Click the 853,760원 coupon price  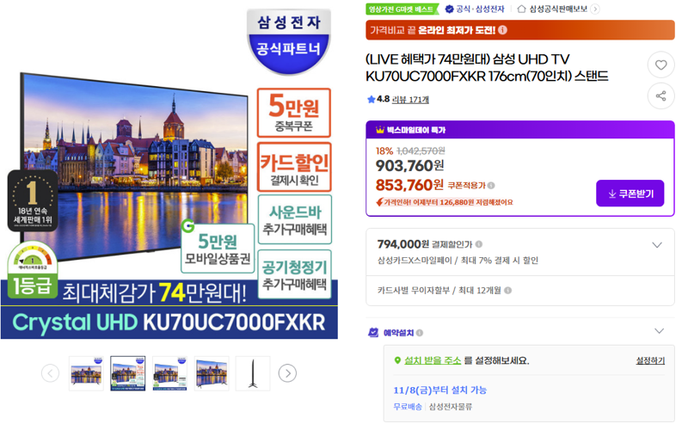click(409, 185)
